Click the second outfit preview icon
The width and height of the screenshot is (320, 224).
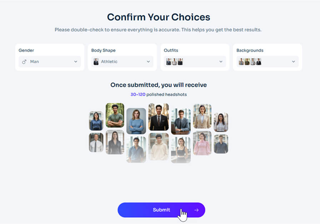point(174,61)
